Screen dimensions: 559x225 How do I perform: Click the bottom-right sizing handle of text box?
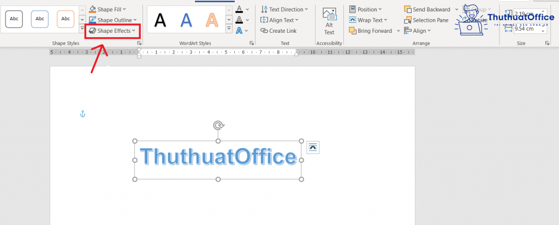click(x=301, y=179)
